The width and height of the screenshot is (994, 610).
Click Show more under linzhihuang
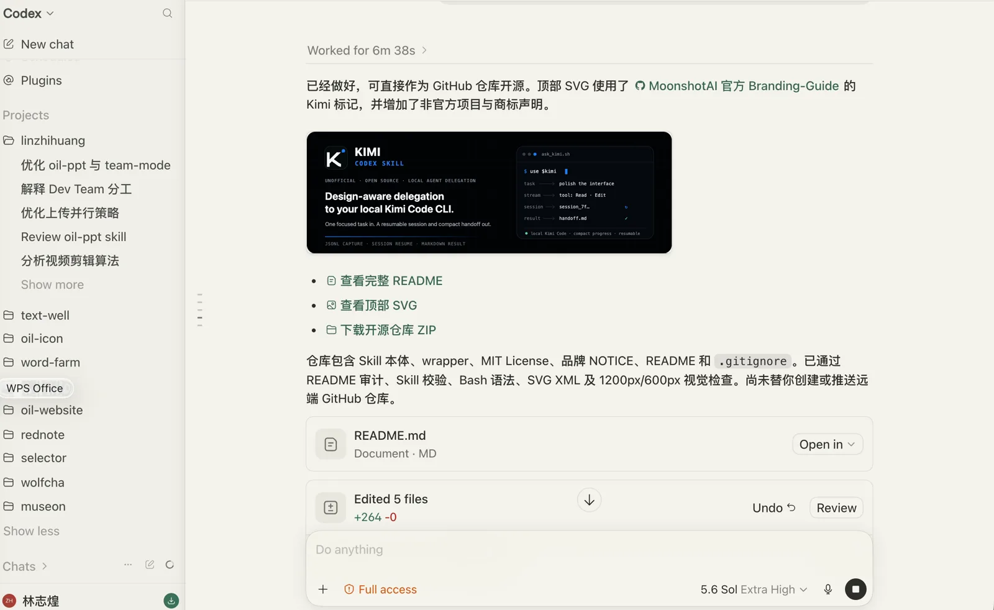click(52, 285)
